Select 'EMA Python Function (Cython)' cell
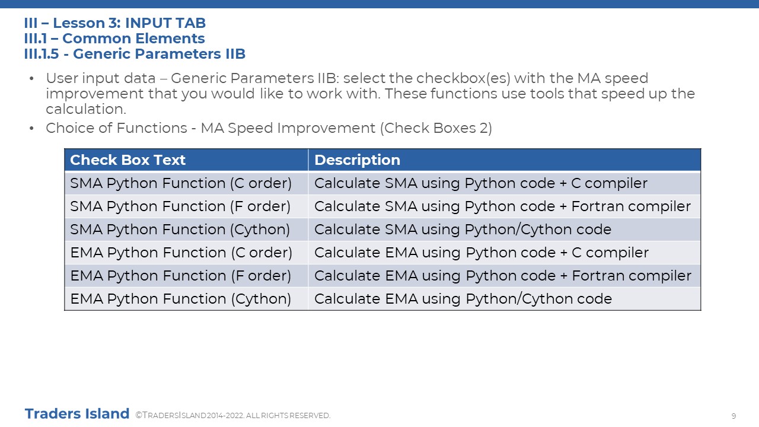The width and height of the screenshot is (759, 427). tap(186, 299)
